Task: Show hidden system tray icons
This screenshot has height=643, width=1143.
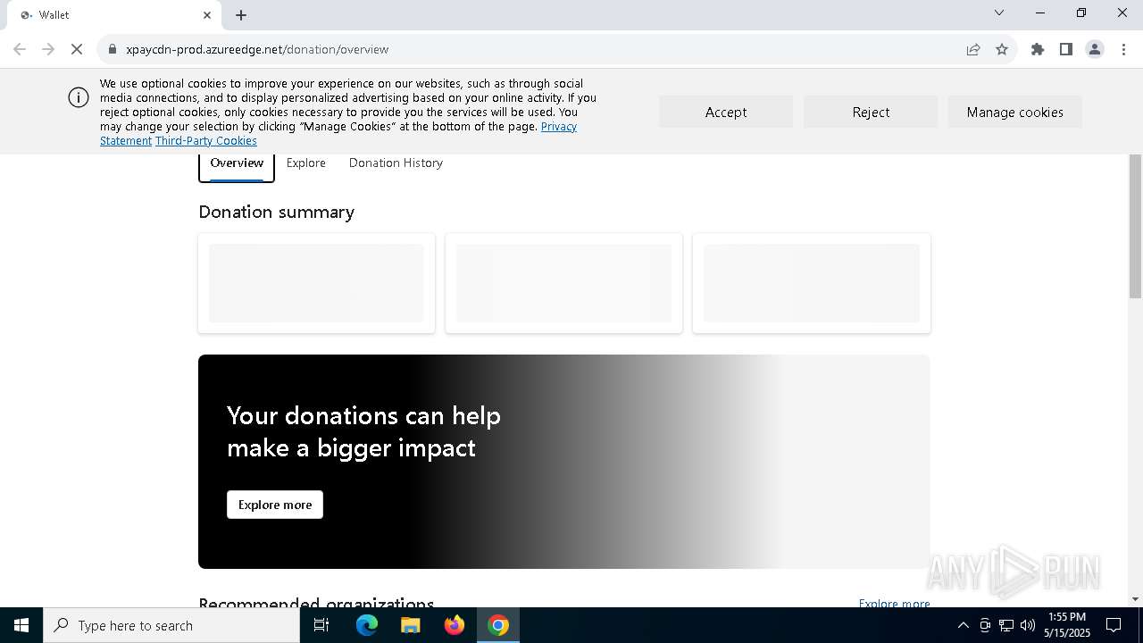Action: point(963,625)
